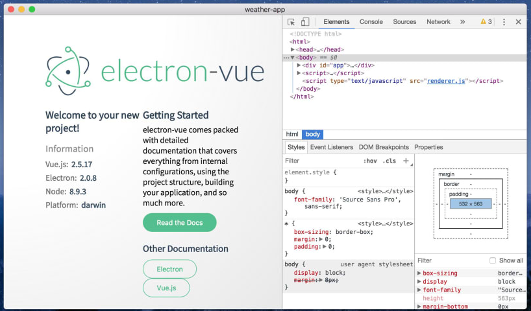This screenshot has height=311, width=531.
Task: Expand margin shorthand in * rule
Action: coord(321,239)
